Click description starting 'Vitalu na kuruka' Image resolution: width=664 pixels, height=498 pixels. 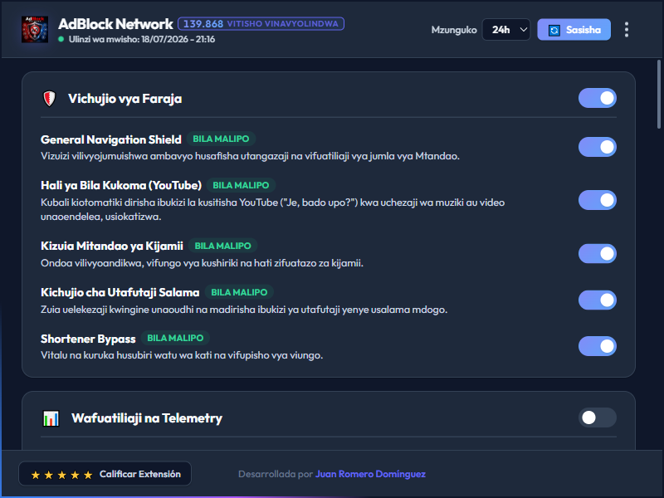tap(182, 355)
